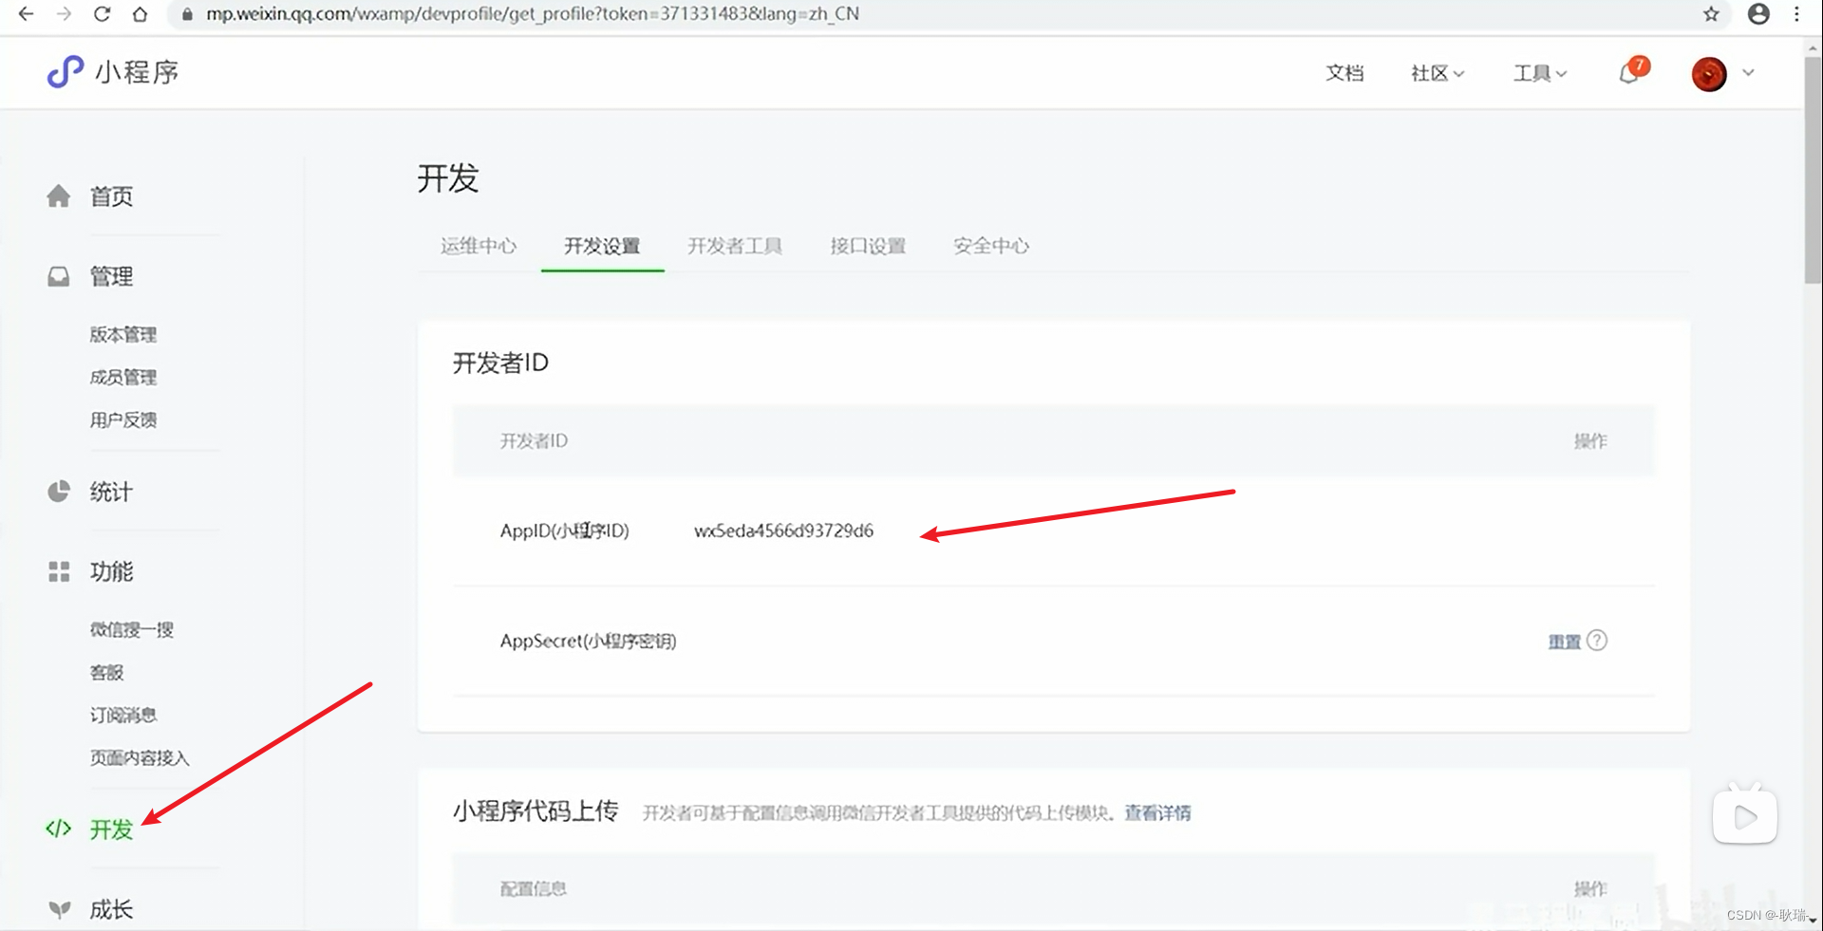Click the page vertical scrollbar thumb
Viewport: 1823px width, 931px height.
pyautogui.click(x=1813, y=169)
